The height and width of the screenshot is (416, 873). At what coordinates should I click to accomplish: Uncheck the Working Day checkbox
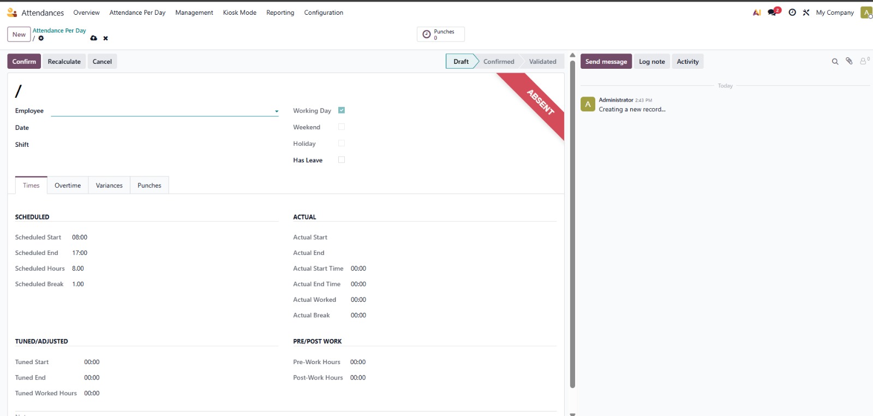(x=342, y=110)
